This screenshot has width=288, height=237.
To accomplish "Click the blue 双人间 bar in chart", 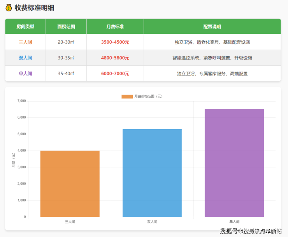I will 152,173.
